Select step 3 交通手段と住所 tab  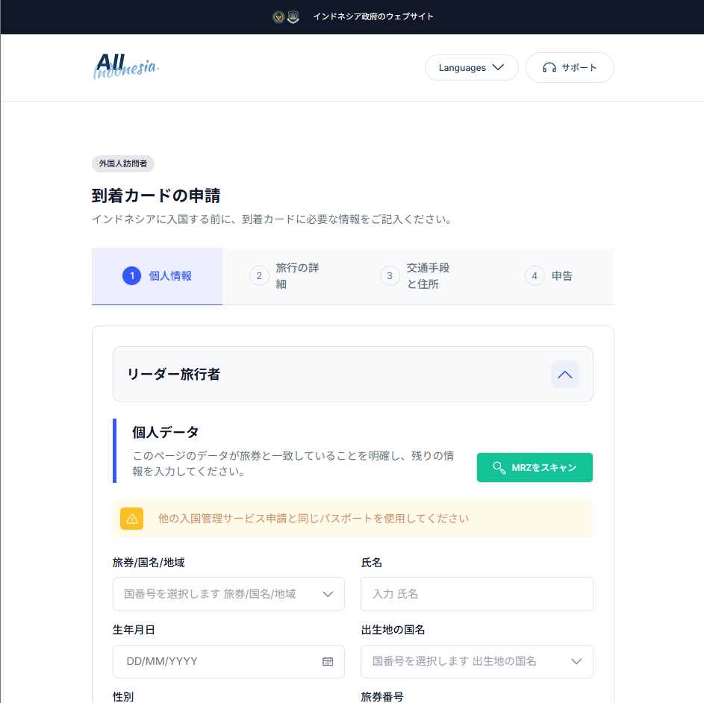(x=418, y=276)
